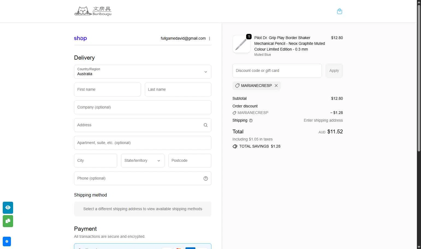Focus the Postcode field
The height and width of the screenshot is (249, 421).
point(190,161)
